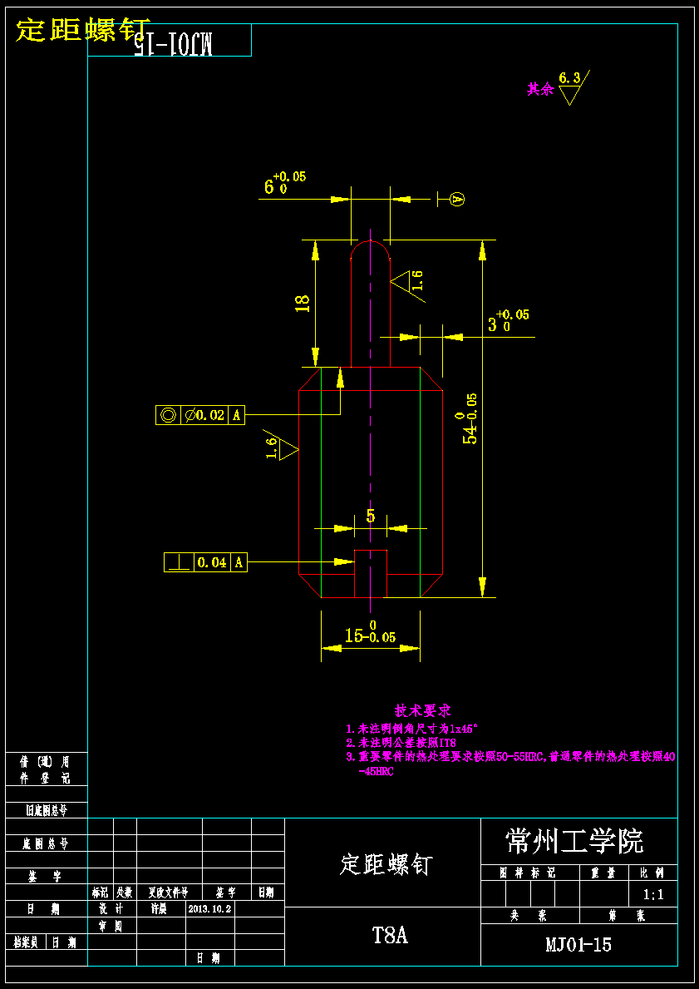
Task: Select the 技术要求 heading
Action: point(422,711)
